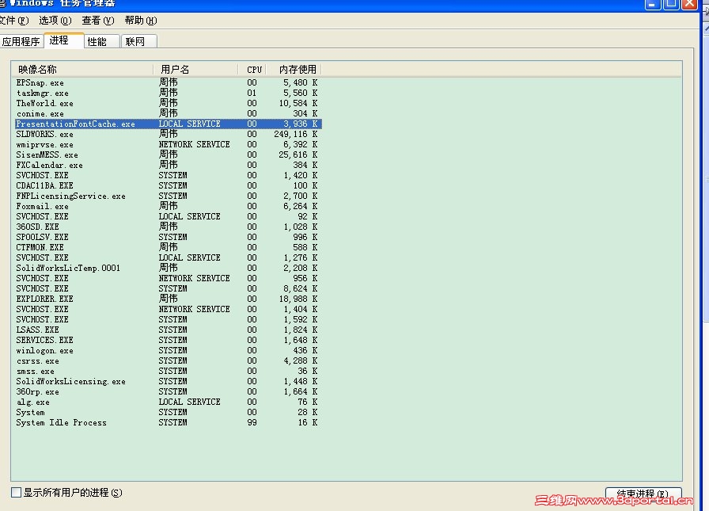Image resolution: width=709 pixels, height=511 pixels.
Task: Sort processes by the CPU column
Action: coord(252,69)
